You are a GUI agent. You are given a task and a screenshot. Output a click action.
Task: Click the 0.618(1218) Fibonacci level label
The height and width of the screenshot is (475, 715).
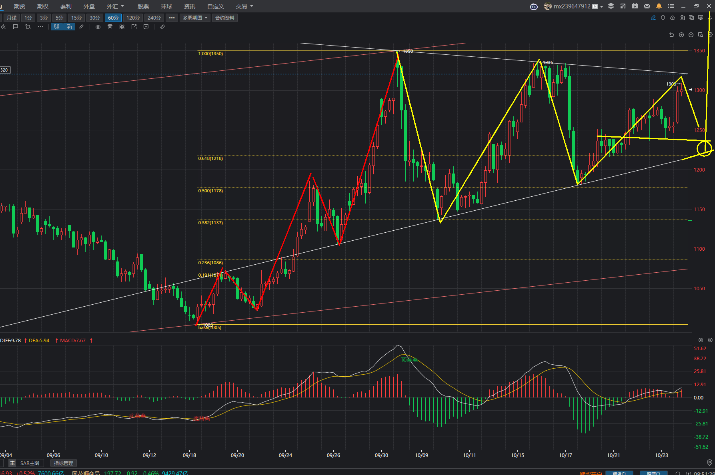210,158
